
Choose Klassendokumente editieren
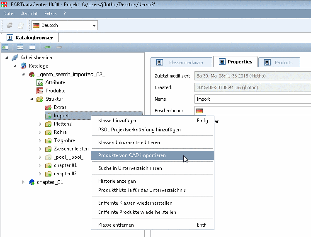click(153, 143)
